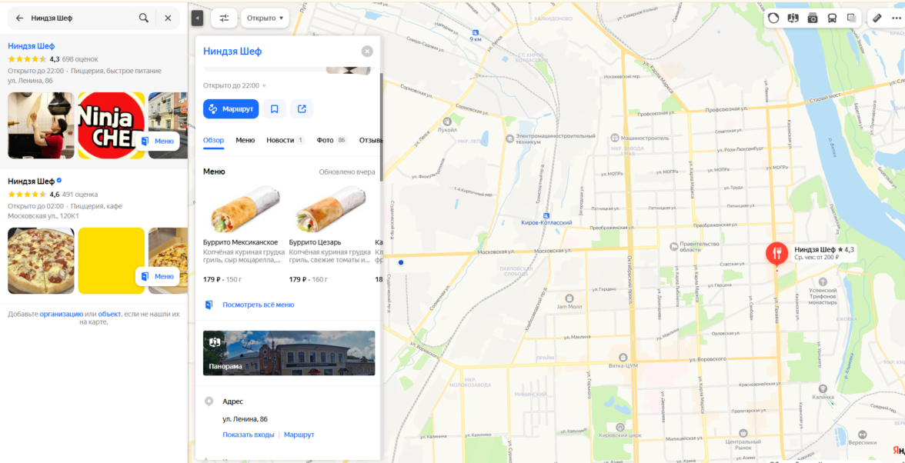Expand the Открыто filter dropdown
The image size is (905, 463).
click(265, 18)
